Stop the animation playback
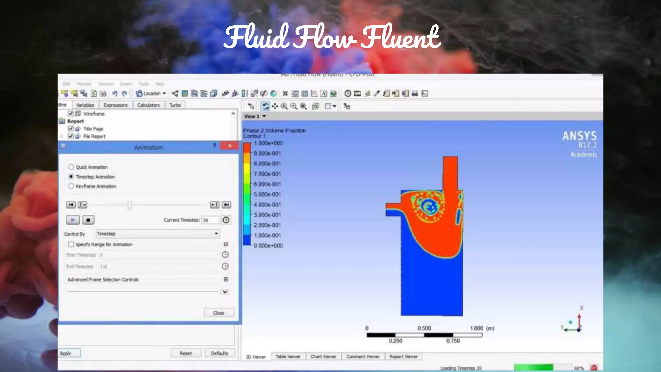Image resolution: width=661 pixels, height=372 pixels. click(x=88, y=220)
